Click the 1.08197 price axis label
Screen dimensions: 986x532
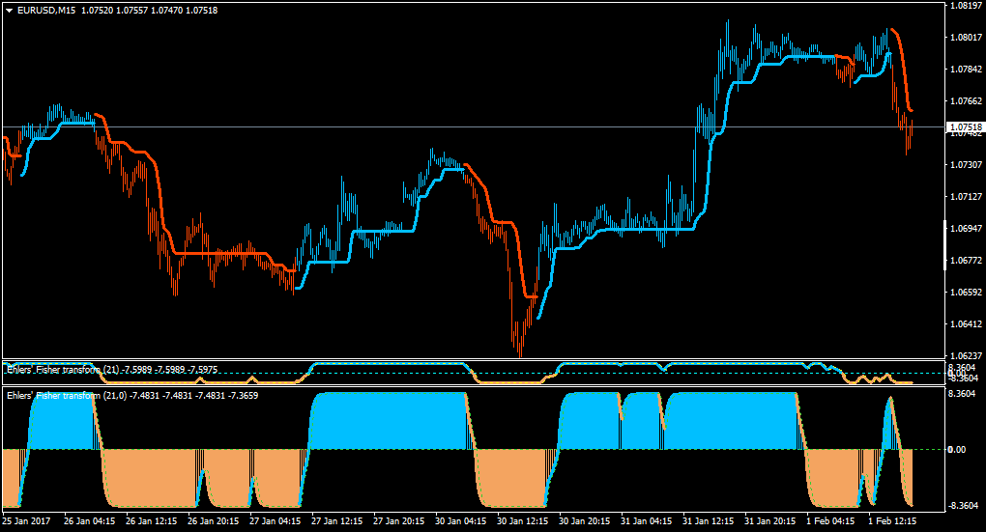[x=966, y=6]
